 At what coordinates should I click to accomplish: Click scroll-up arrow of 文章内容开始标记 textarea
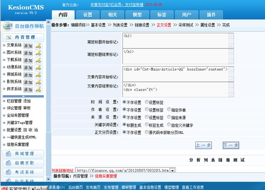tap(231, 70)
